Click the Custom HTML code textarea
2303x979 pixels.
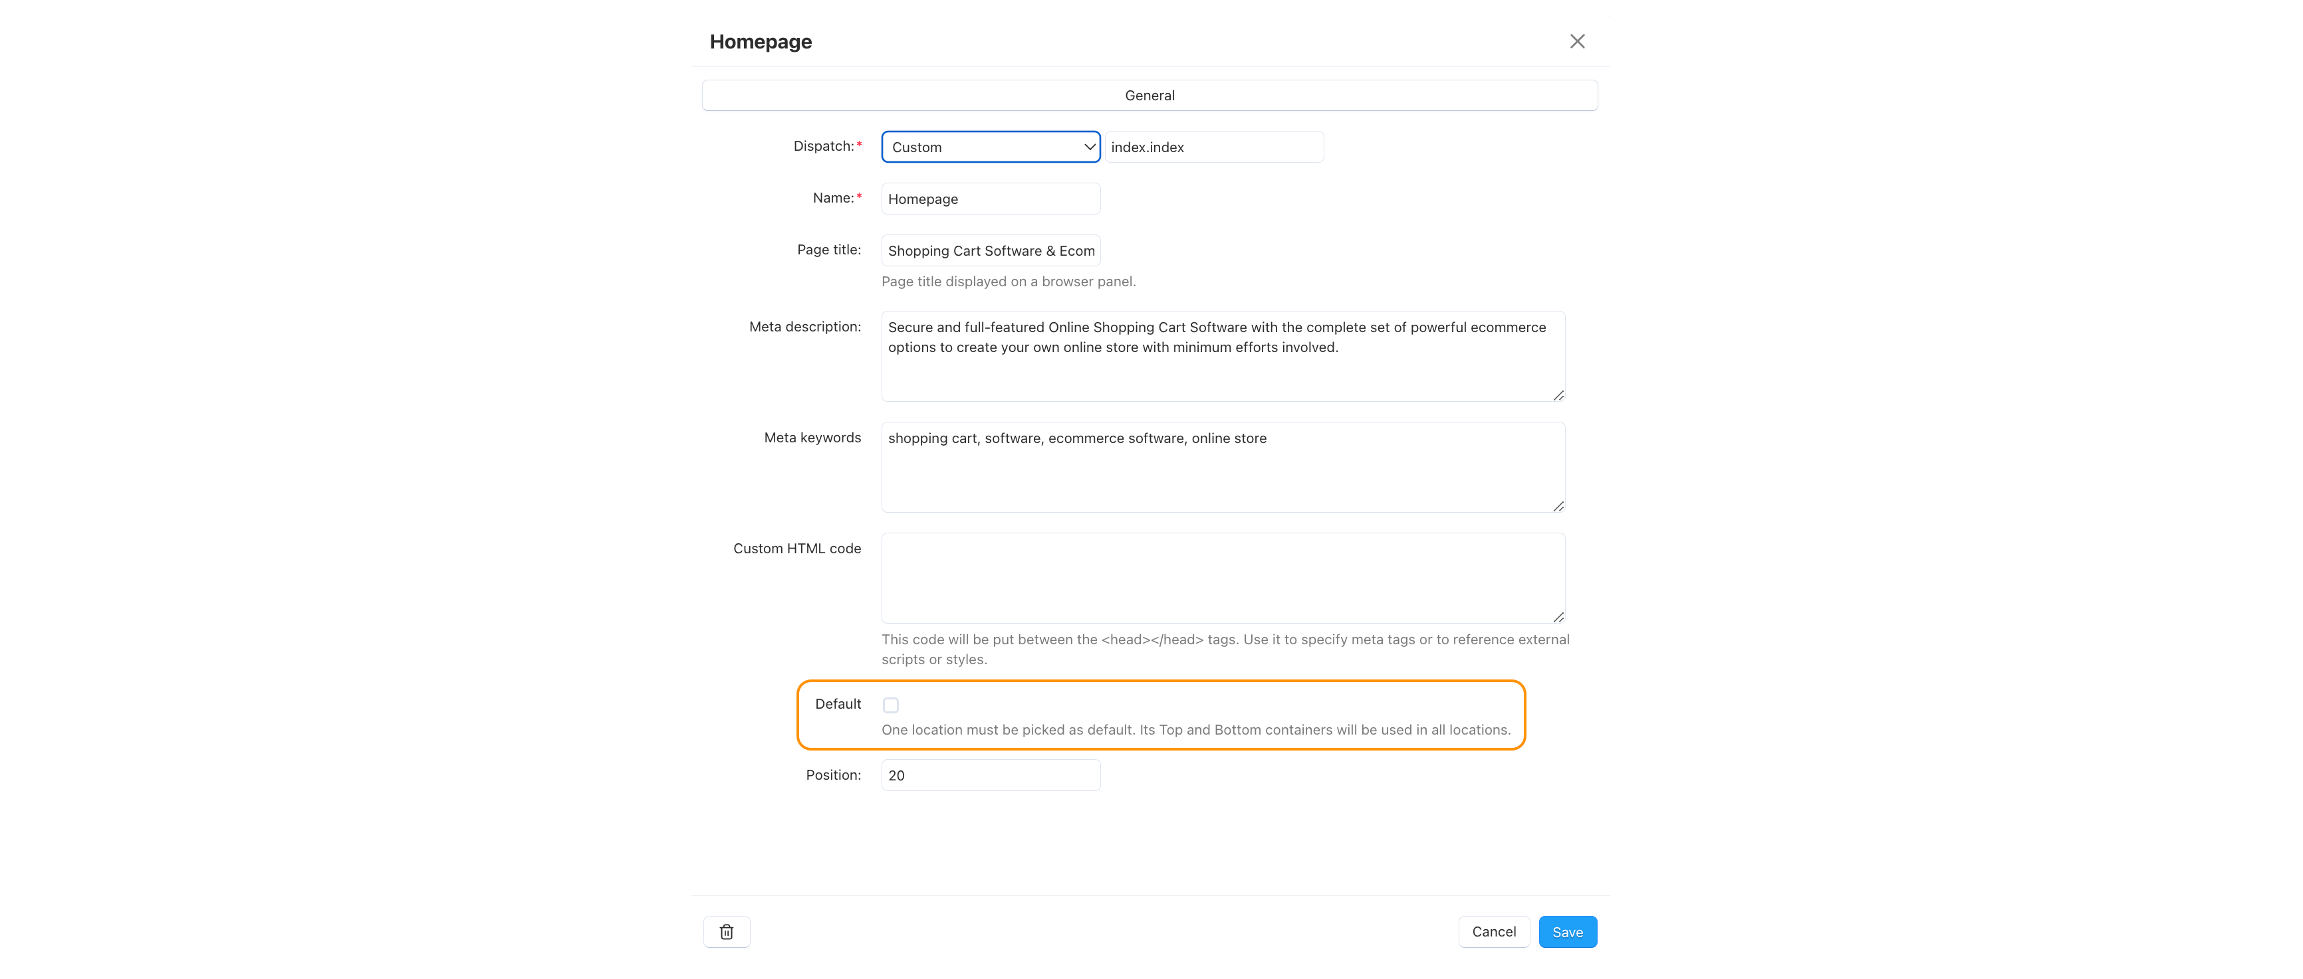coord(1223,578)
